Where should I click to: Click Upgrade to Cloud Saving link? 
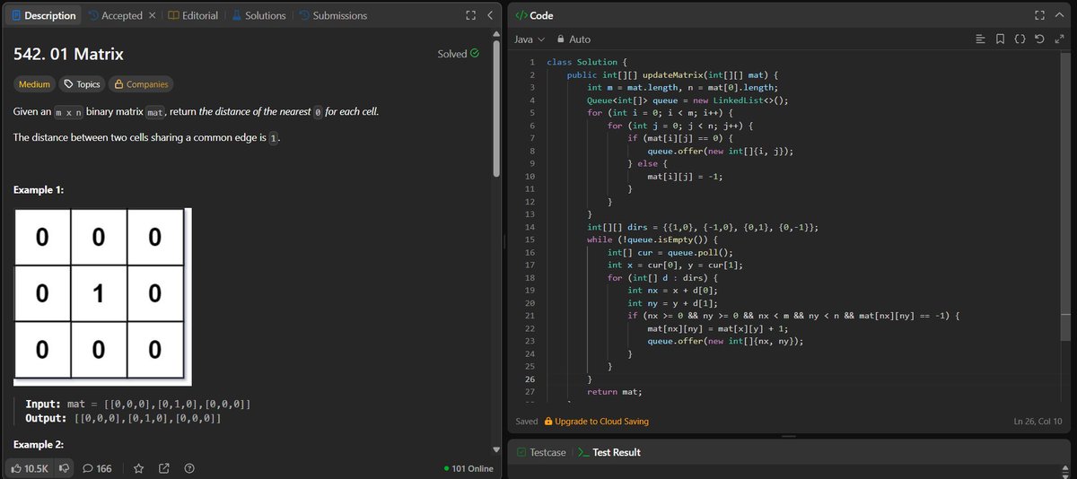point(596,421)
